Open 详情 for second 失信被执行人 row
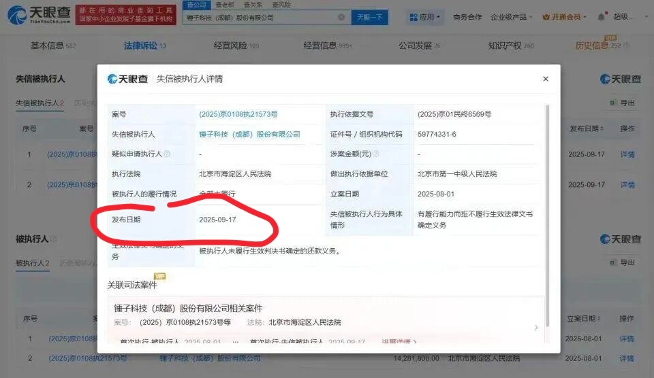Image resolution: width=654 pixels, height=378 pixels. (x=627, y=184)
